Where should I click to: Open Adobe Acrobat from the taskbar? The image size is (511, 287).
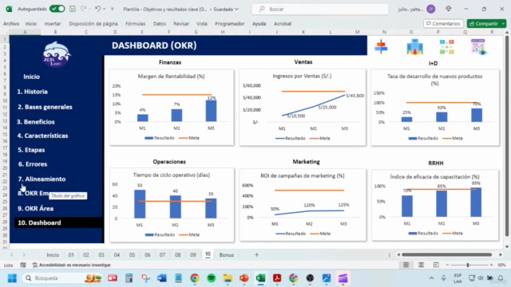(277, 278)
